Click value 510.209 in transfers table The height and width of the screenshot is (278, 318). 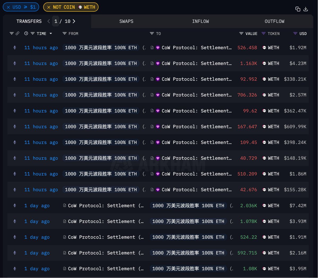pos(247,174)
